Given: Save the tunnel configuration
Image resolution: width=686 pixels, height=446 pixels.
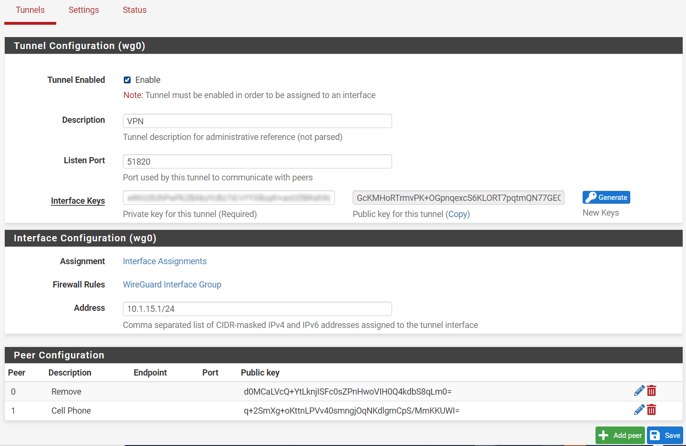Looking at the screenshot, I should click(x=665, y=436).
